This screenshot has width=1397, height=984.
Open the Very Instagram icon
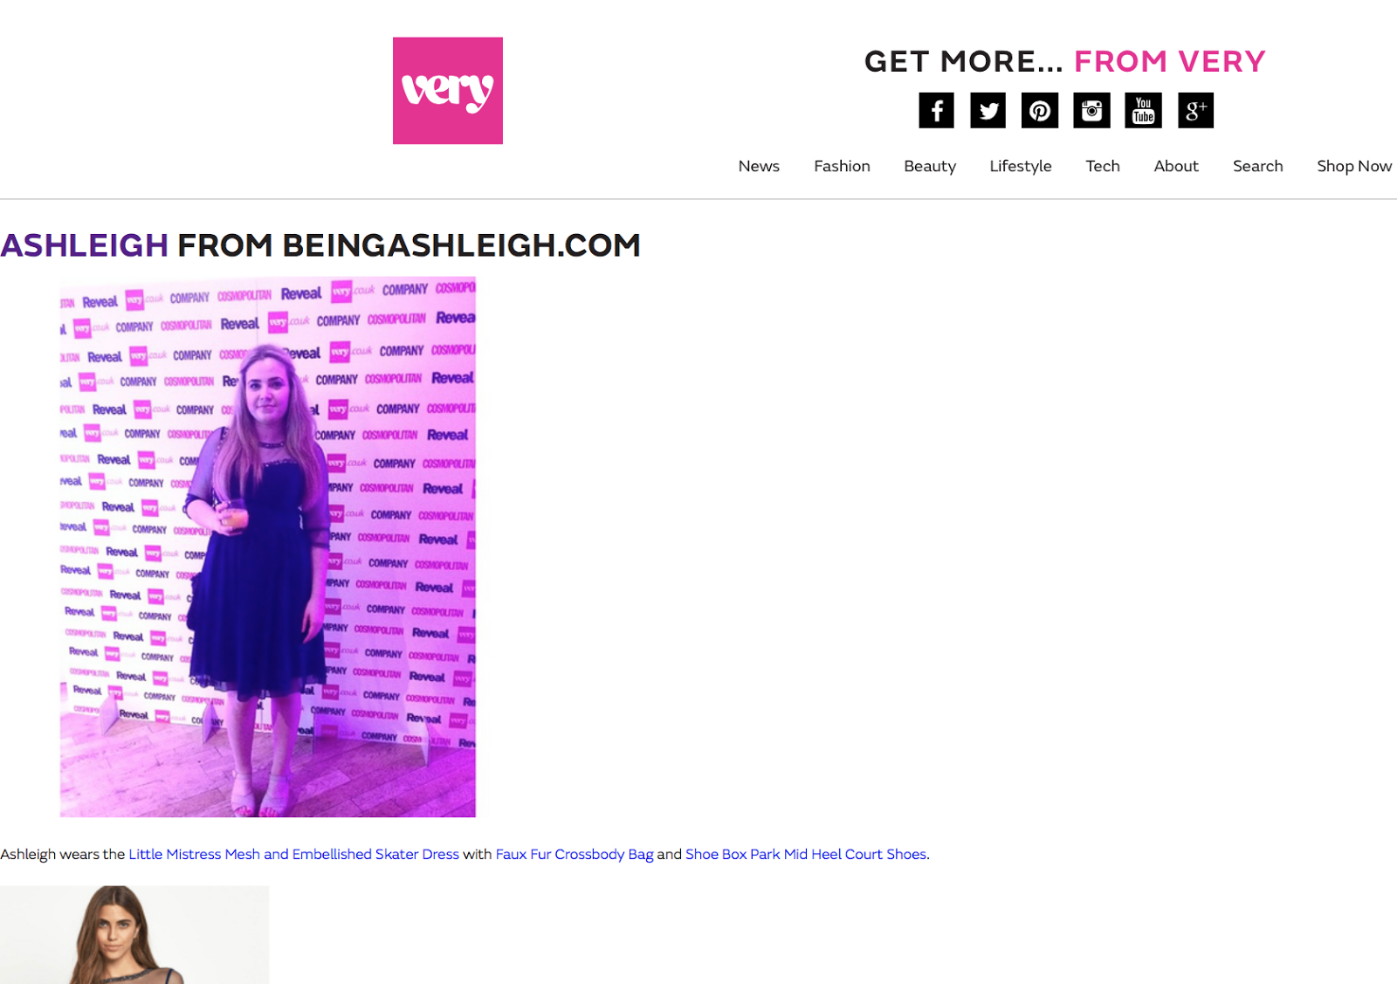click(1091, 110)
